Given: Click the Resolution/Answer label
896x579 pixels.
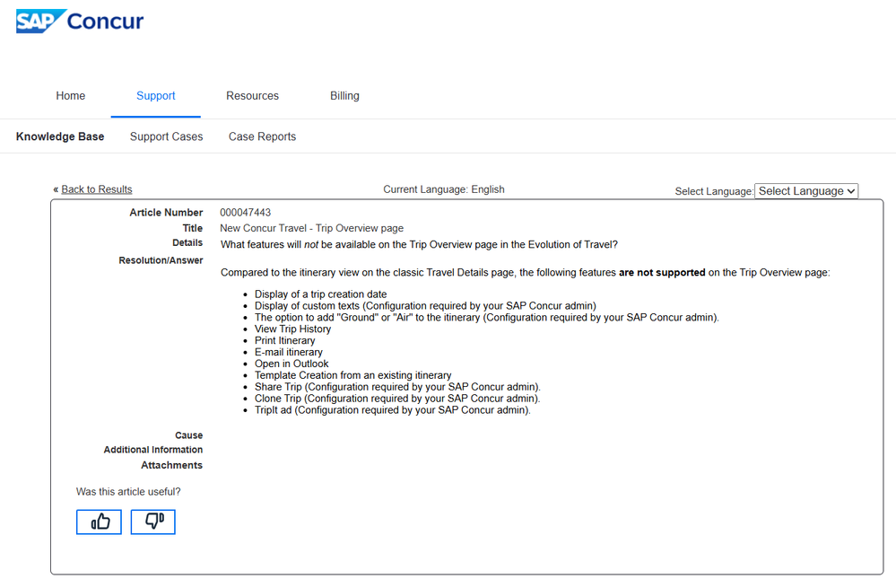Looking at the screenshot, I should point(161,260).
